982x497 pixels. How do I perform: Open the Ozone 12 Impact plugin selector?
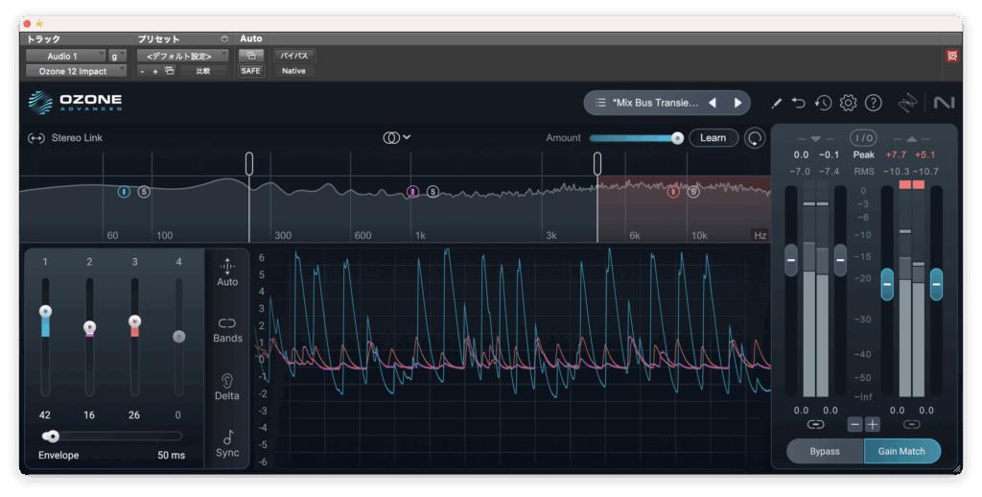click(75, 71)
